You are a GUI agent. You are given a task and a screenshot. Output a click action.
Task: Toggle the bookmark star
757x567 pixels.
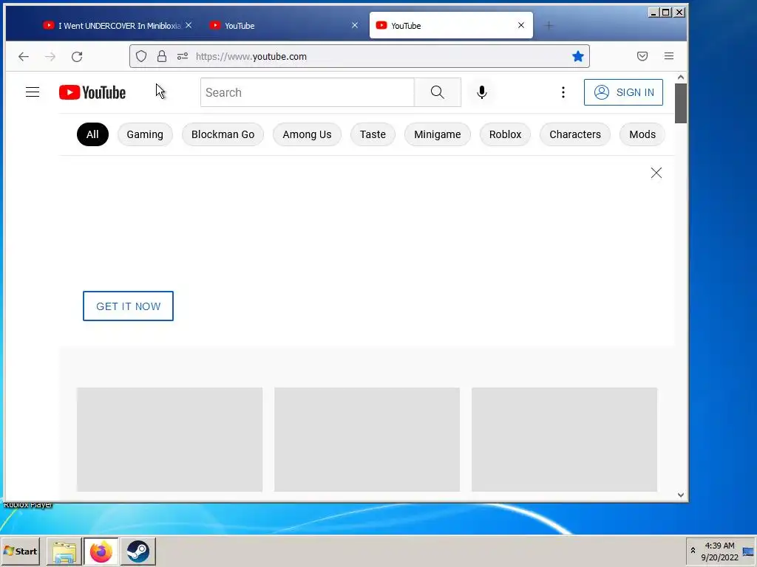pyautogui.click(x=578, y=56)
